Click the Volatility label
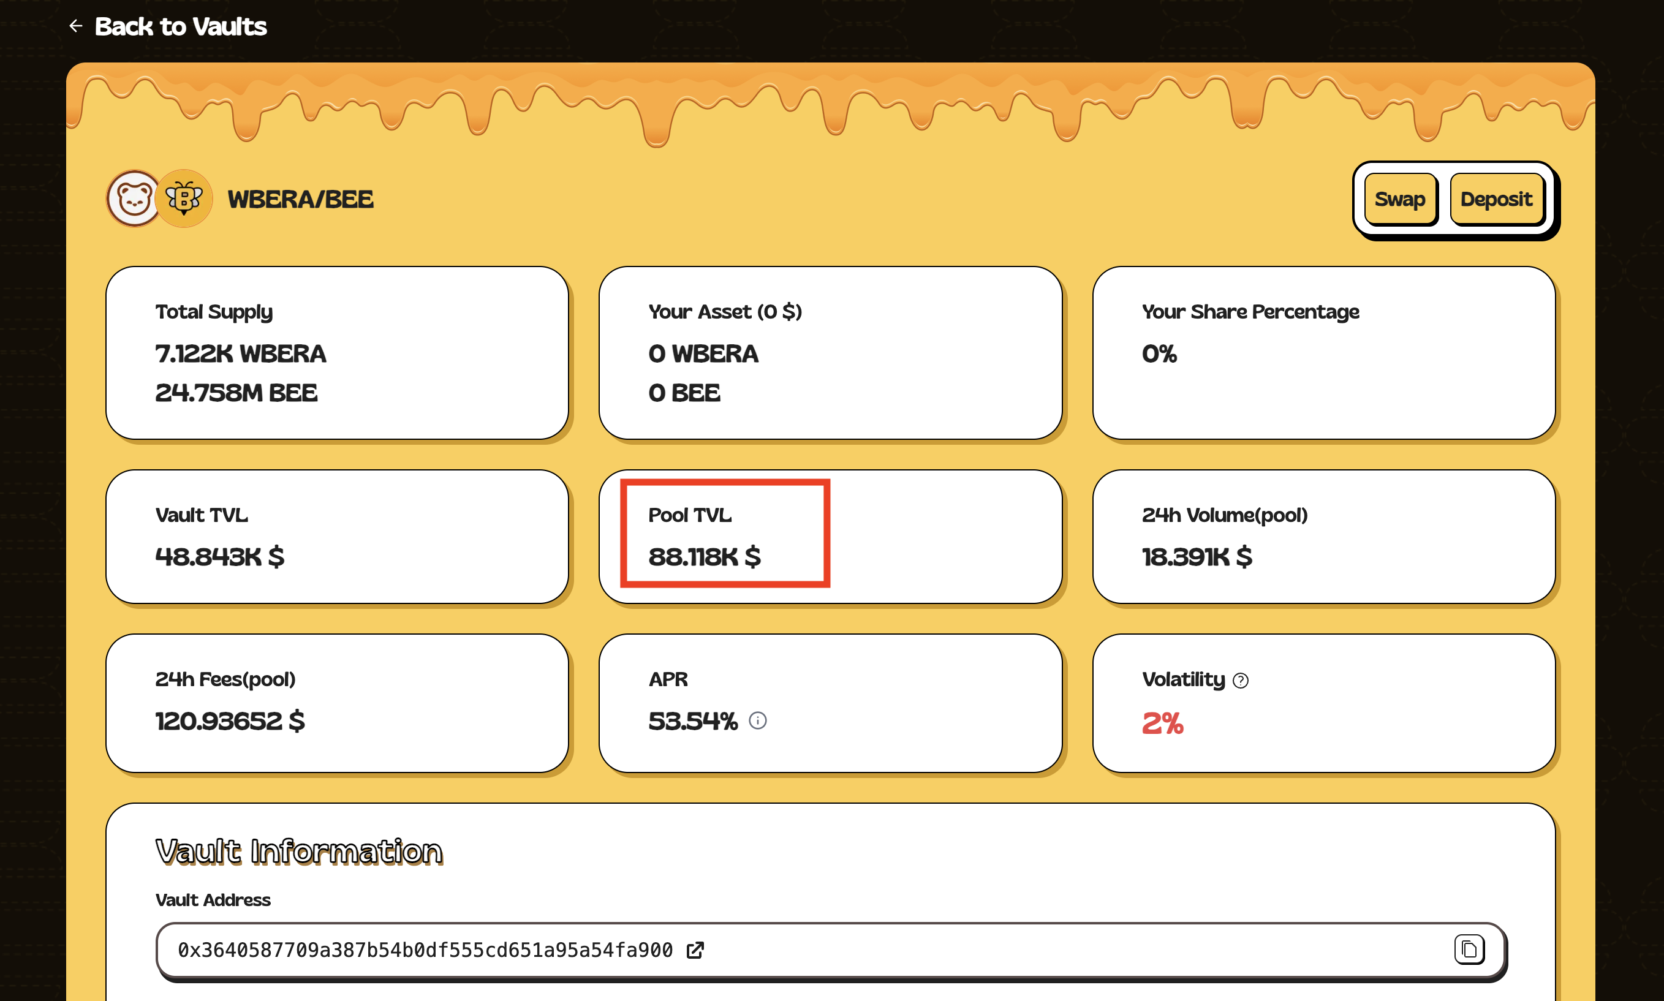 [x=1184, y=679]
